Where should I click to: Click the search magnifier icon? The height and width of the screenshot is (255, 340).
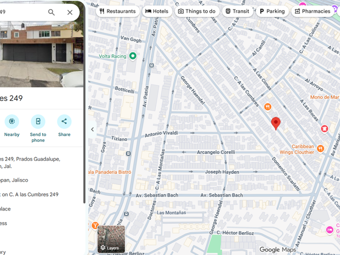coord(51,12)
